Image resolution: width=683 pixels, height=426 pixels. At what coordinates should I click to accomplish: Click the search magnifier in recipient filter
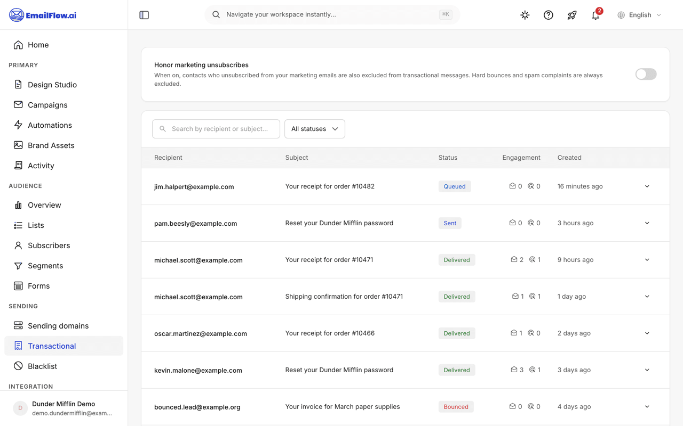[163, 129]
